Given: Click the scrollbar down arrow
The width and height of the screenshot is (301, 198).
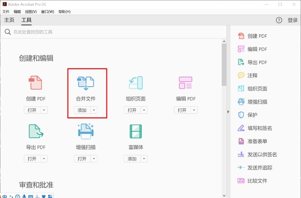Looking at the screenshot, I should click(224, 195).
